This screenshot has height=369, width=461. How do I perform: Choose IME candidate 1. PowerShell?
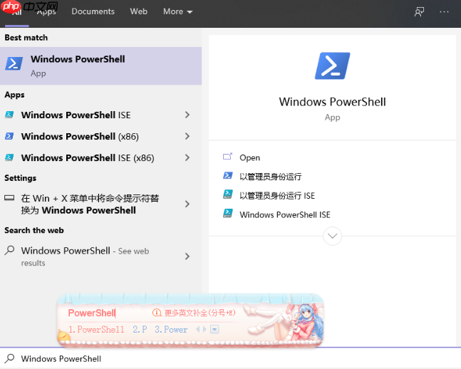click(x=96, y=330)
